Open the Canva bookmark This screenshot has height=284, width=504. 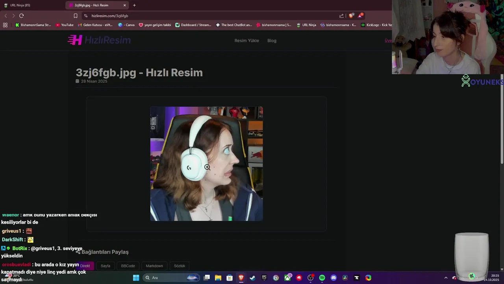[x=126, y=25]
